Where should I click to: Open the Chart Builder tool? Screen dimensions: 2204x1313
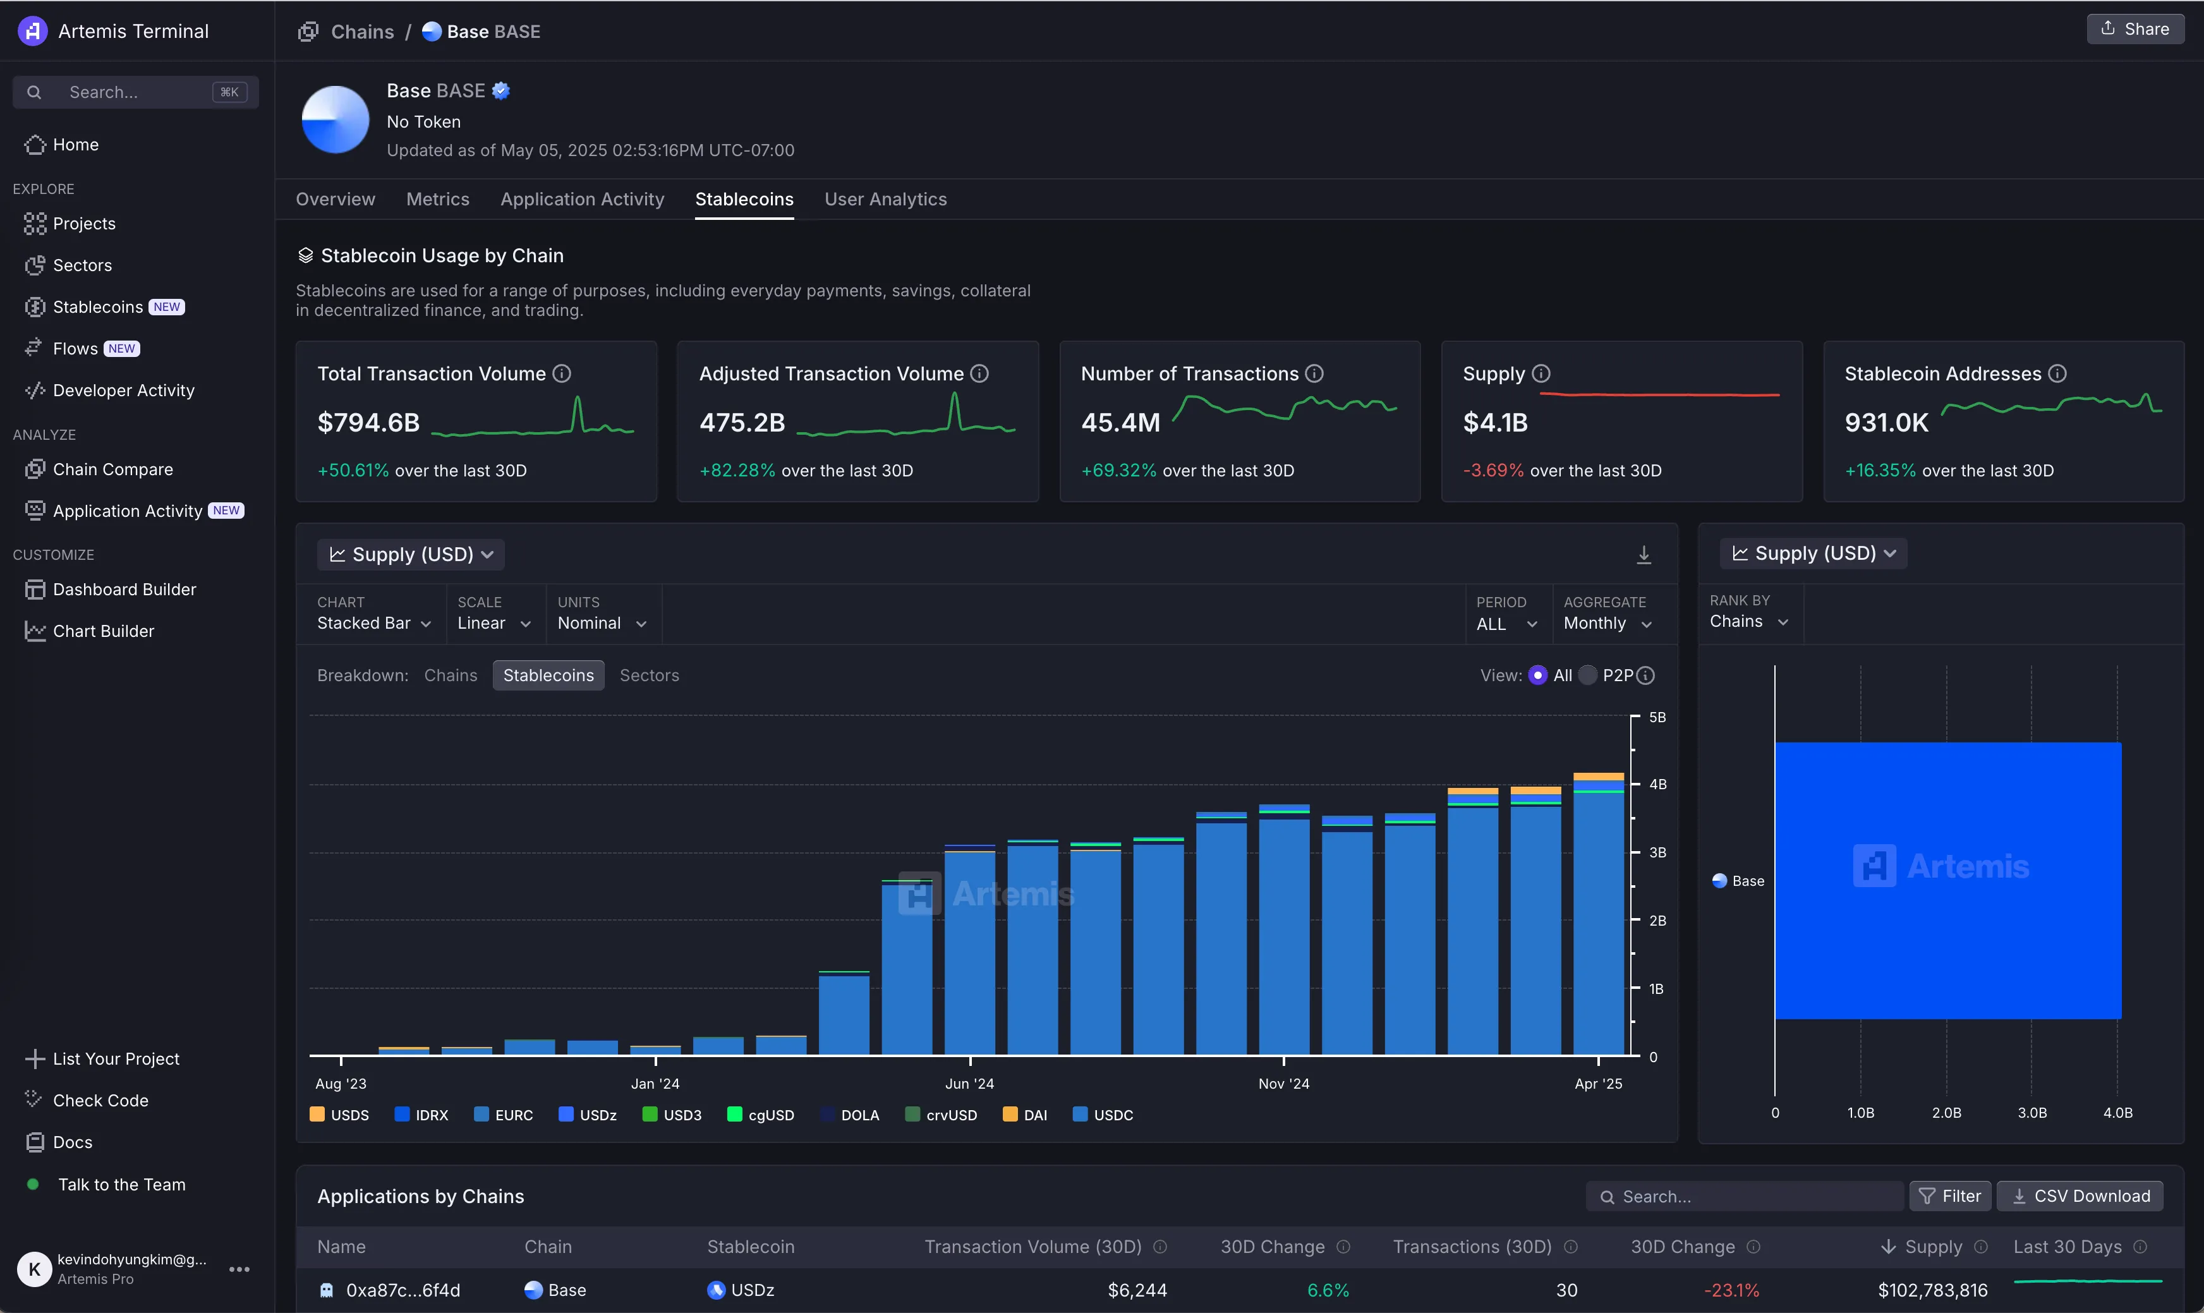pos(102,630)
